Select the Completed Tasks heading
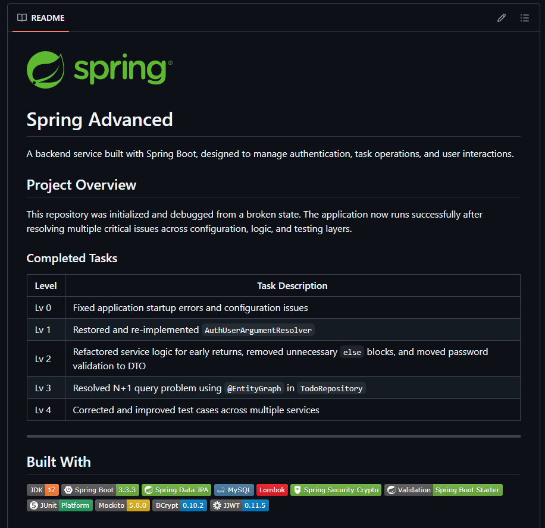Viewport: 545px width, 528px height. coord(71,258)
